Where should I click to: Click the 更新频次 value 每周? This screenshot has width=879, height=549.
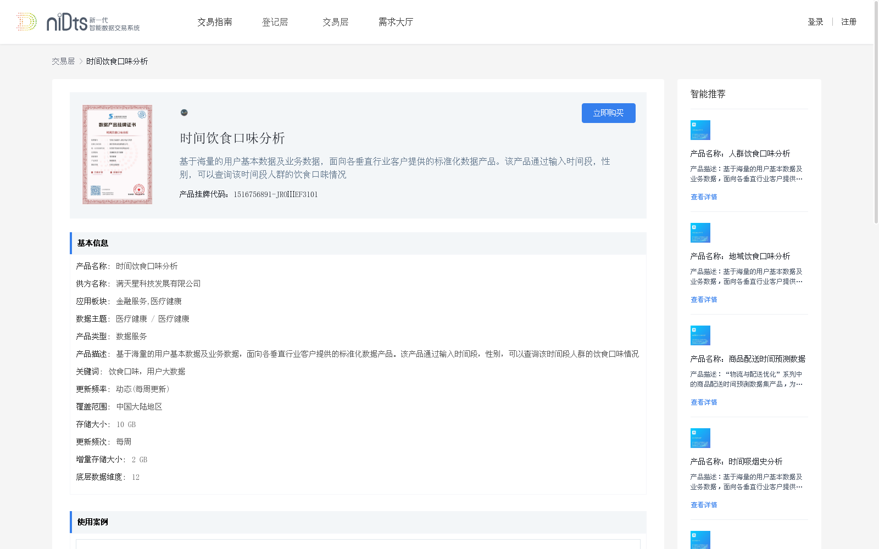click(x=124, y=442)
